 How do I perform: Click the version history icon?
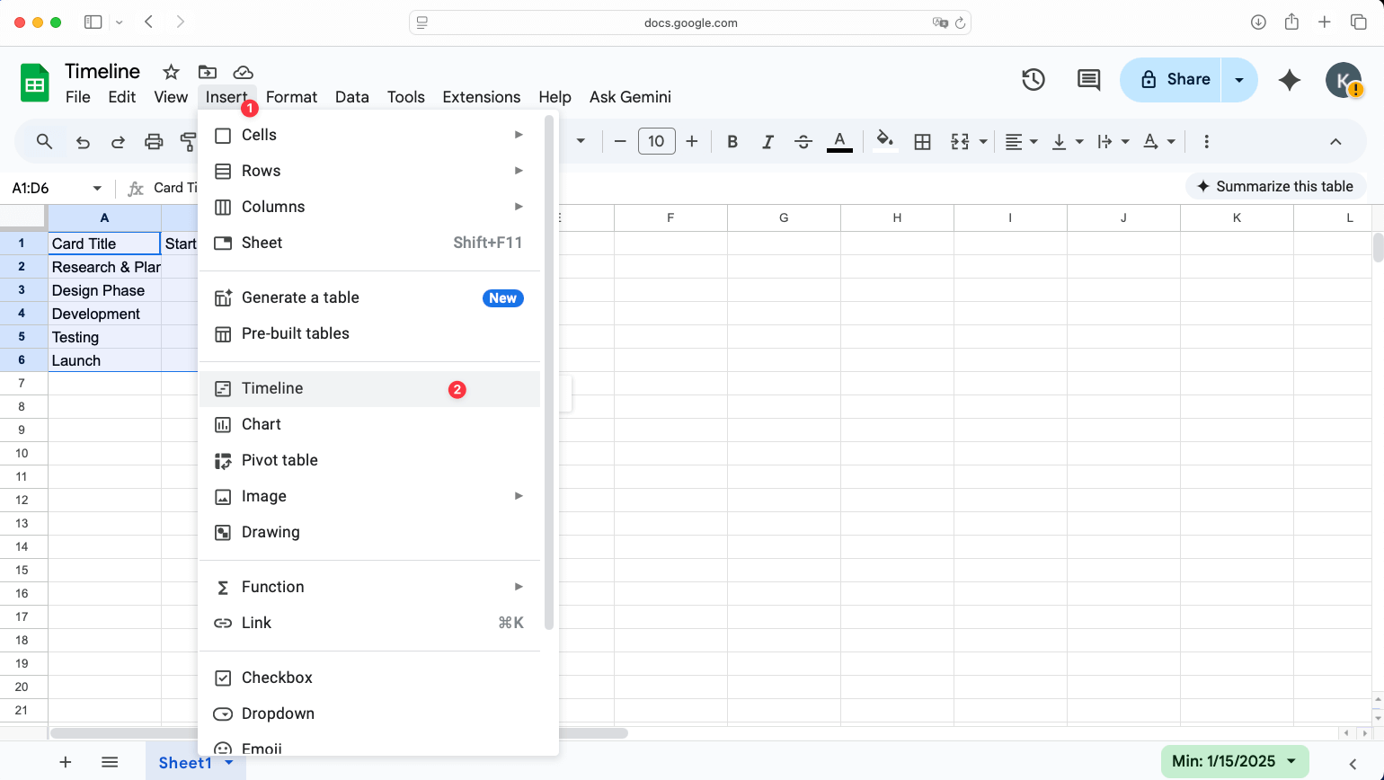click(1033, 80)
